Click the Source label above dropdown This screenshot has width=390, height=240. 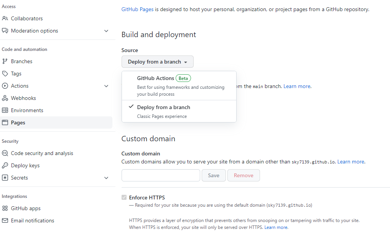click(x=130, y=50)
